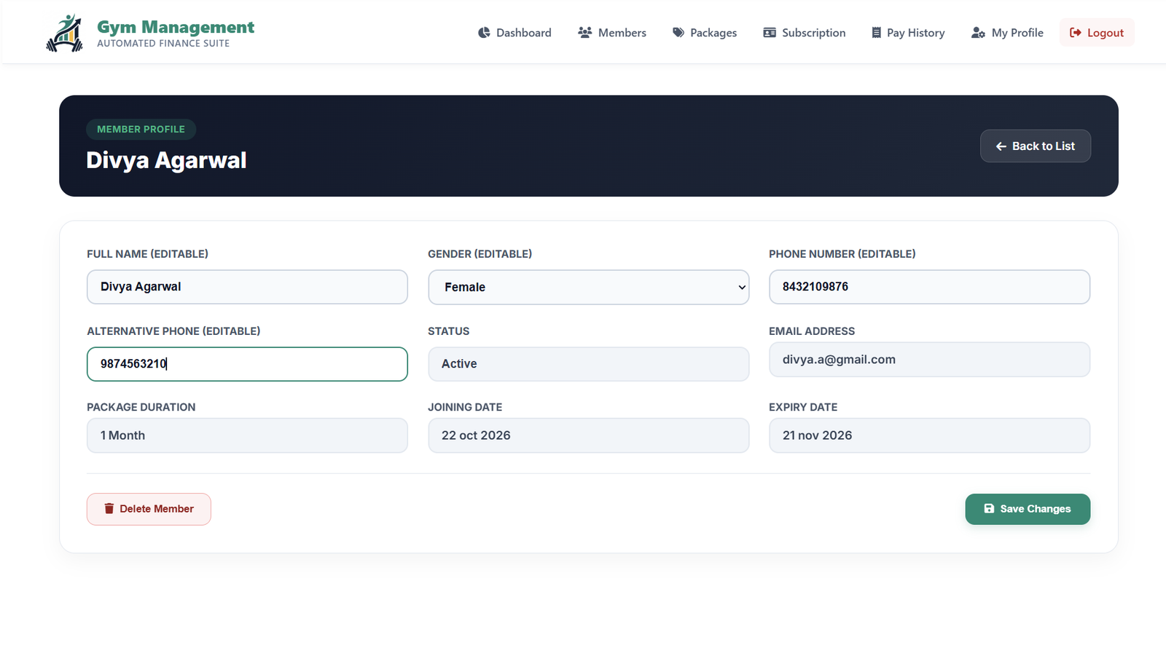Open My Profile nav item
Screen dimensions: 1166x648
tap(1007, 33)
